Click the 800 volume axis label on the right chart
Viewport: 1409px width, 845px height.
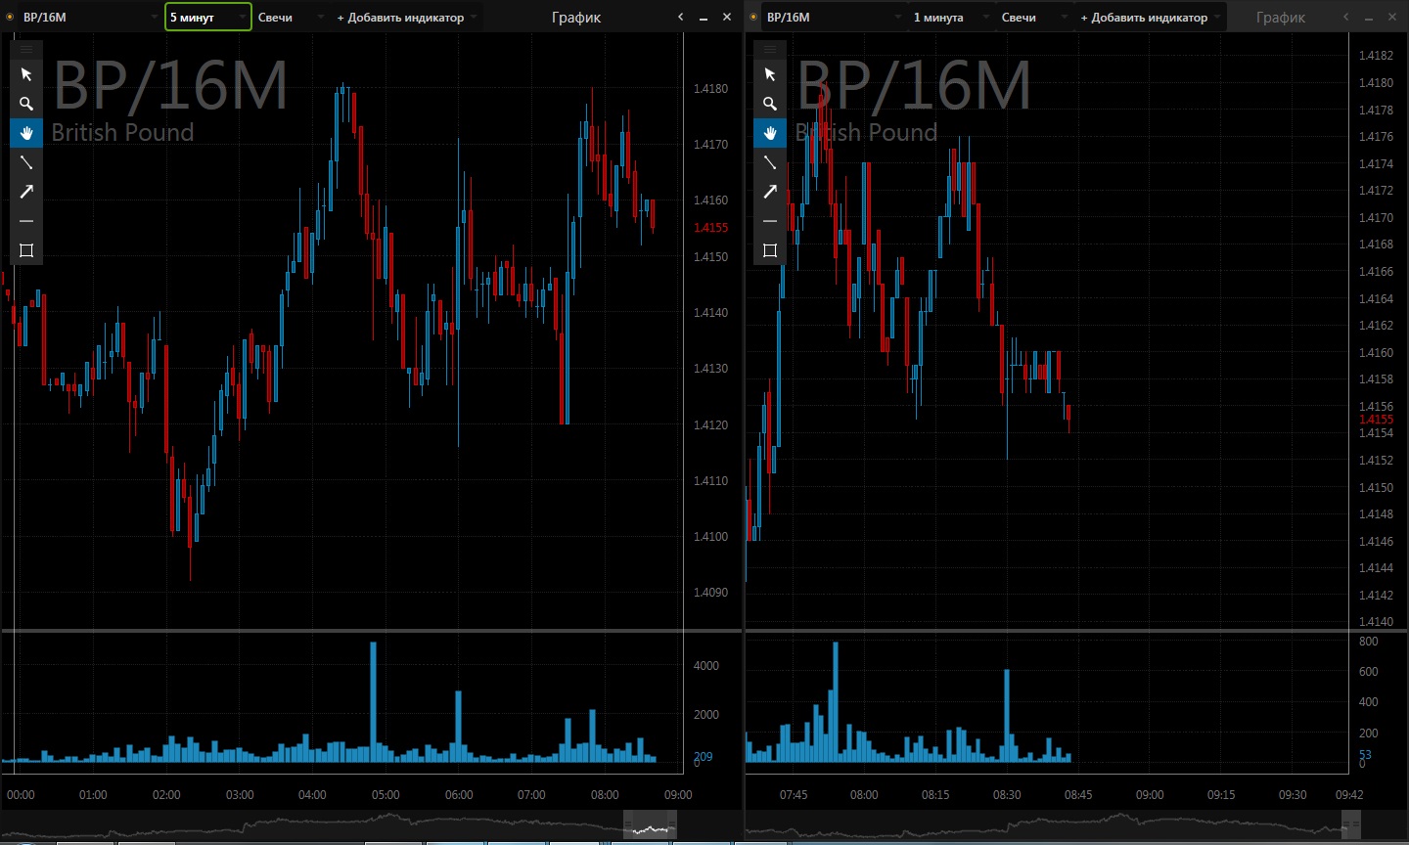point(1369,642)
